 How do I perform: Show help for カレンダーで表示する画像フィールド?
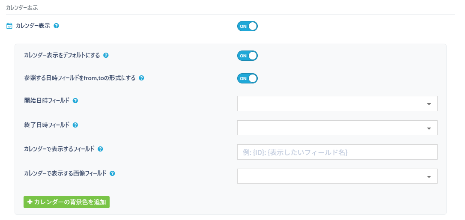tap(112, 173)
